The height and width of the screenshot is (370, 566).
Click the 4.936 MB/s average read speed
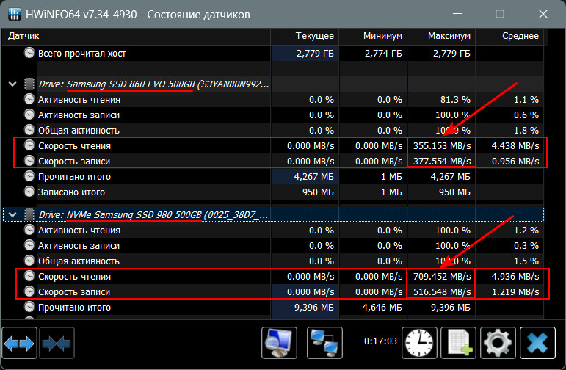pyautogui.click(x=515, y=277)
